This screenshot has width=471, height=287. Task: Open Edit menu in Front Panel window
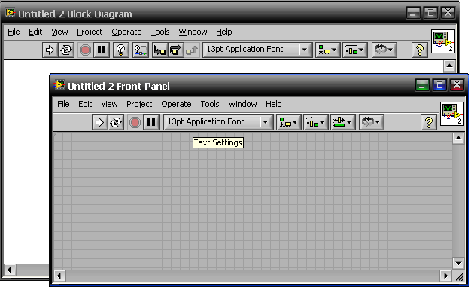tap(85, 104)
